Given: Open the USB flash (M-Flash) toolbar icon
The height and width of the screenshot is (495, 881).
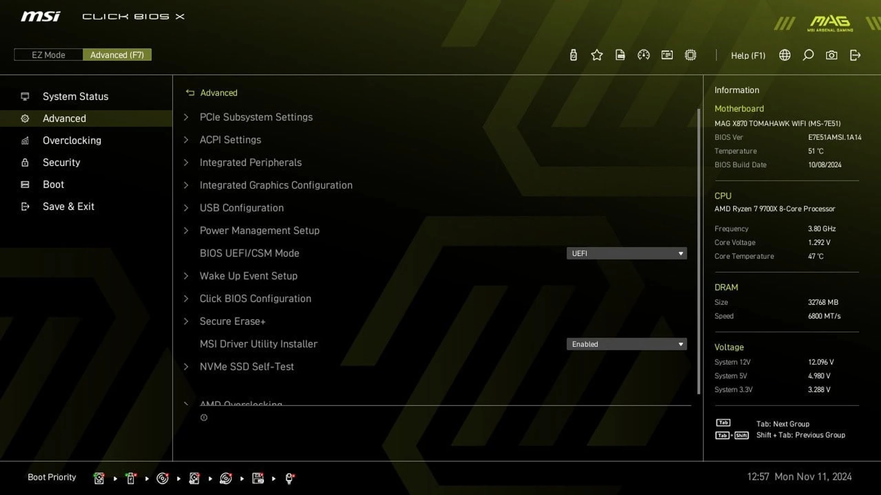Looking at the screenshot, I should click(x=573, y=55).
